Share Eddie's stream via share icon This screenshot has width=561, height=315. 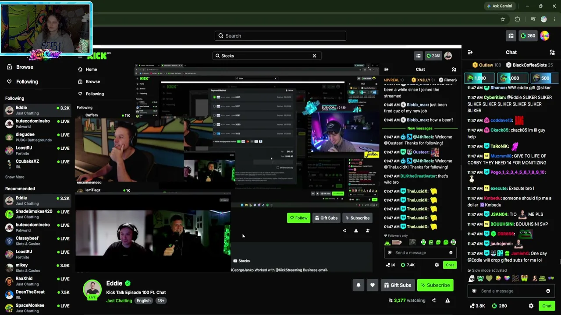point(433,301)
